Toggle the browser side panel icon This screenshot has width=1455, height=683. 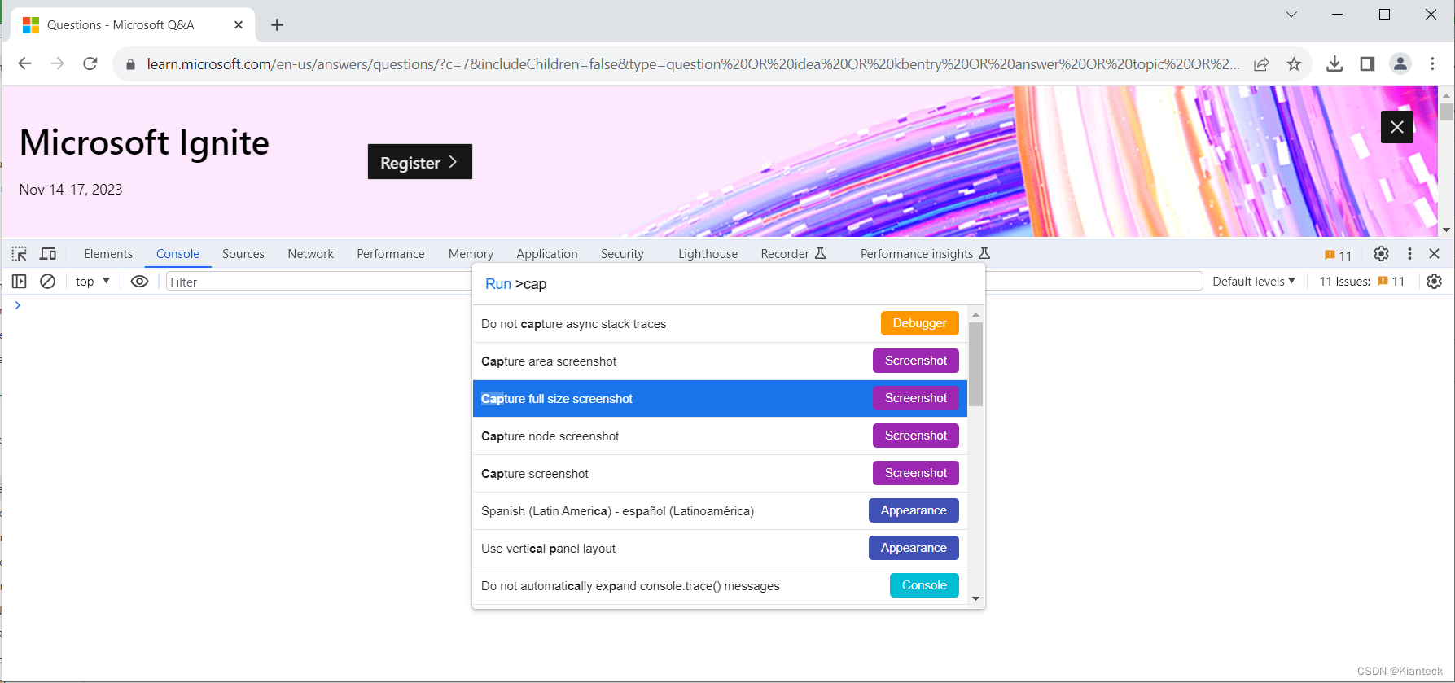(x=1367, y=63)
